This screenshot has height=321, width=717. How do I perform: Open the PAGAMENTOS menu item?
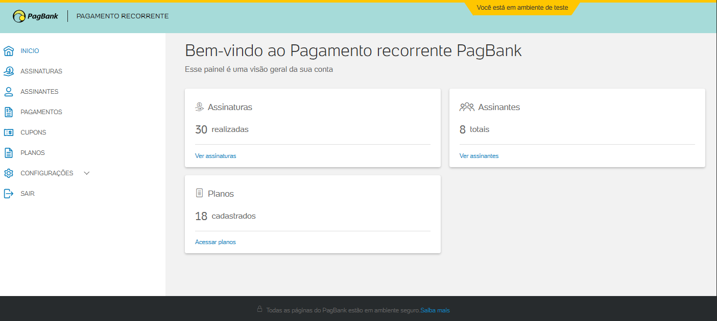(x=41, y=112)
